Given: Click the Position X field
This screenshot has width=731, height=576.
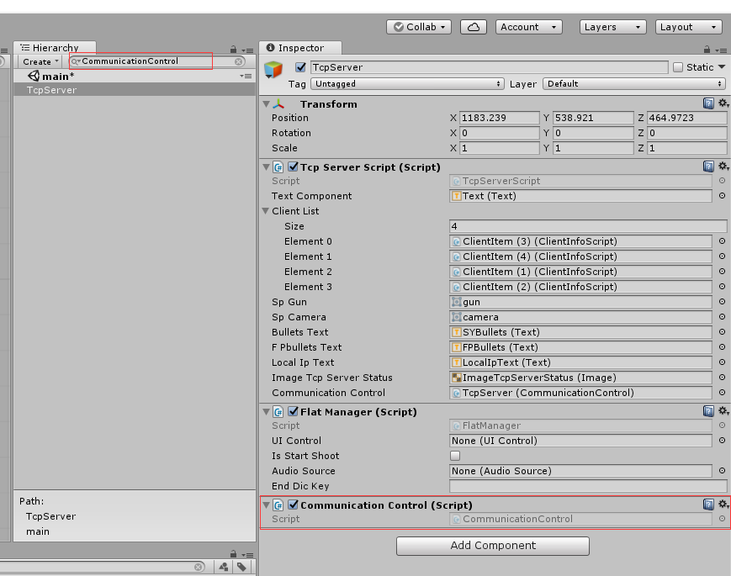Looking at the screenshot, I should 500,118.
